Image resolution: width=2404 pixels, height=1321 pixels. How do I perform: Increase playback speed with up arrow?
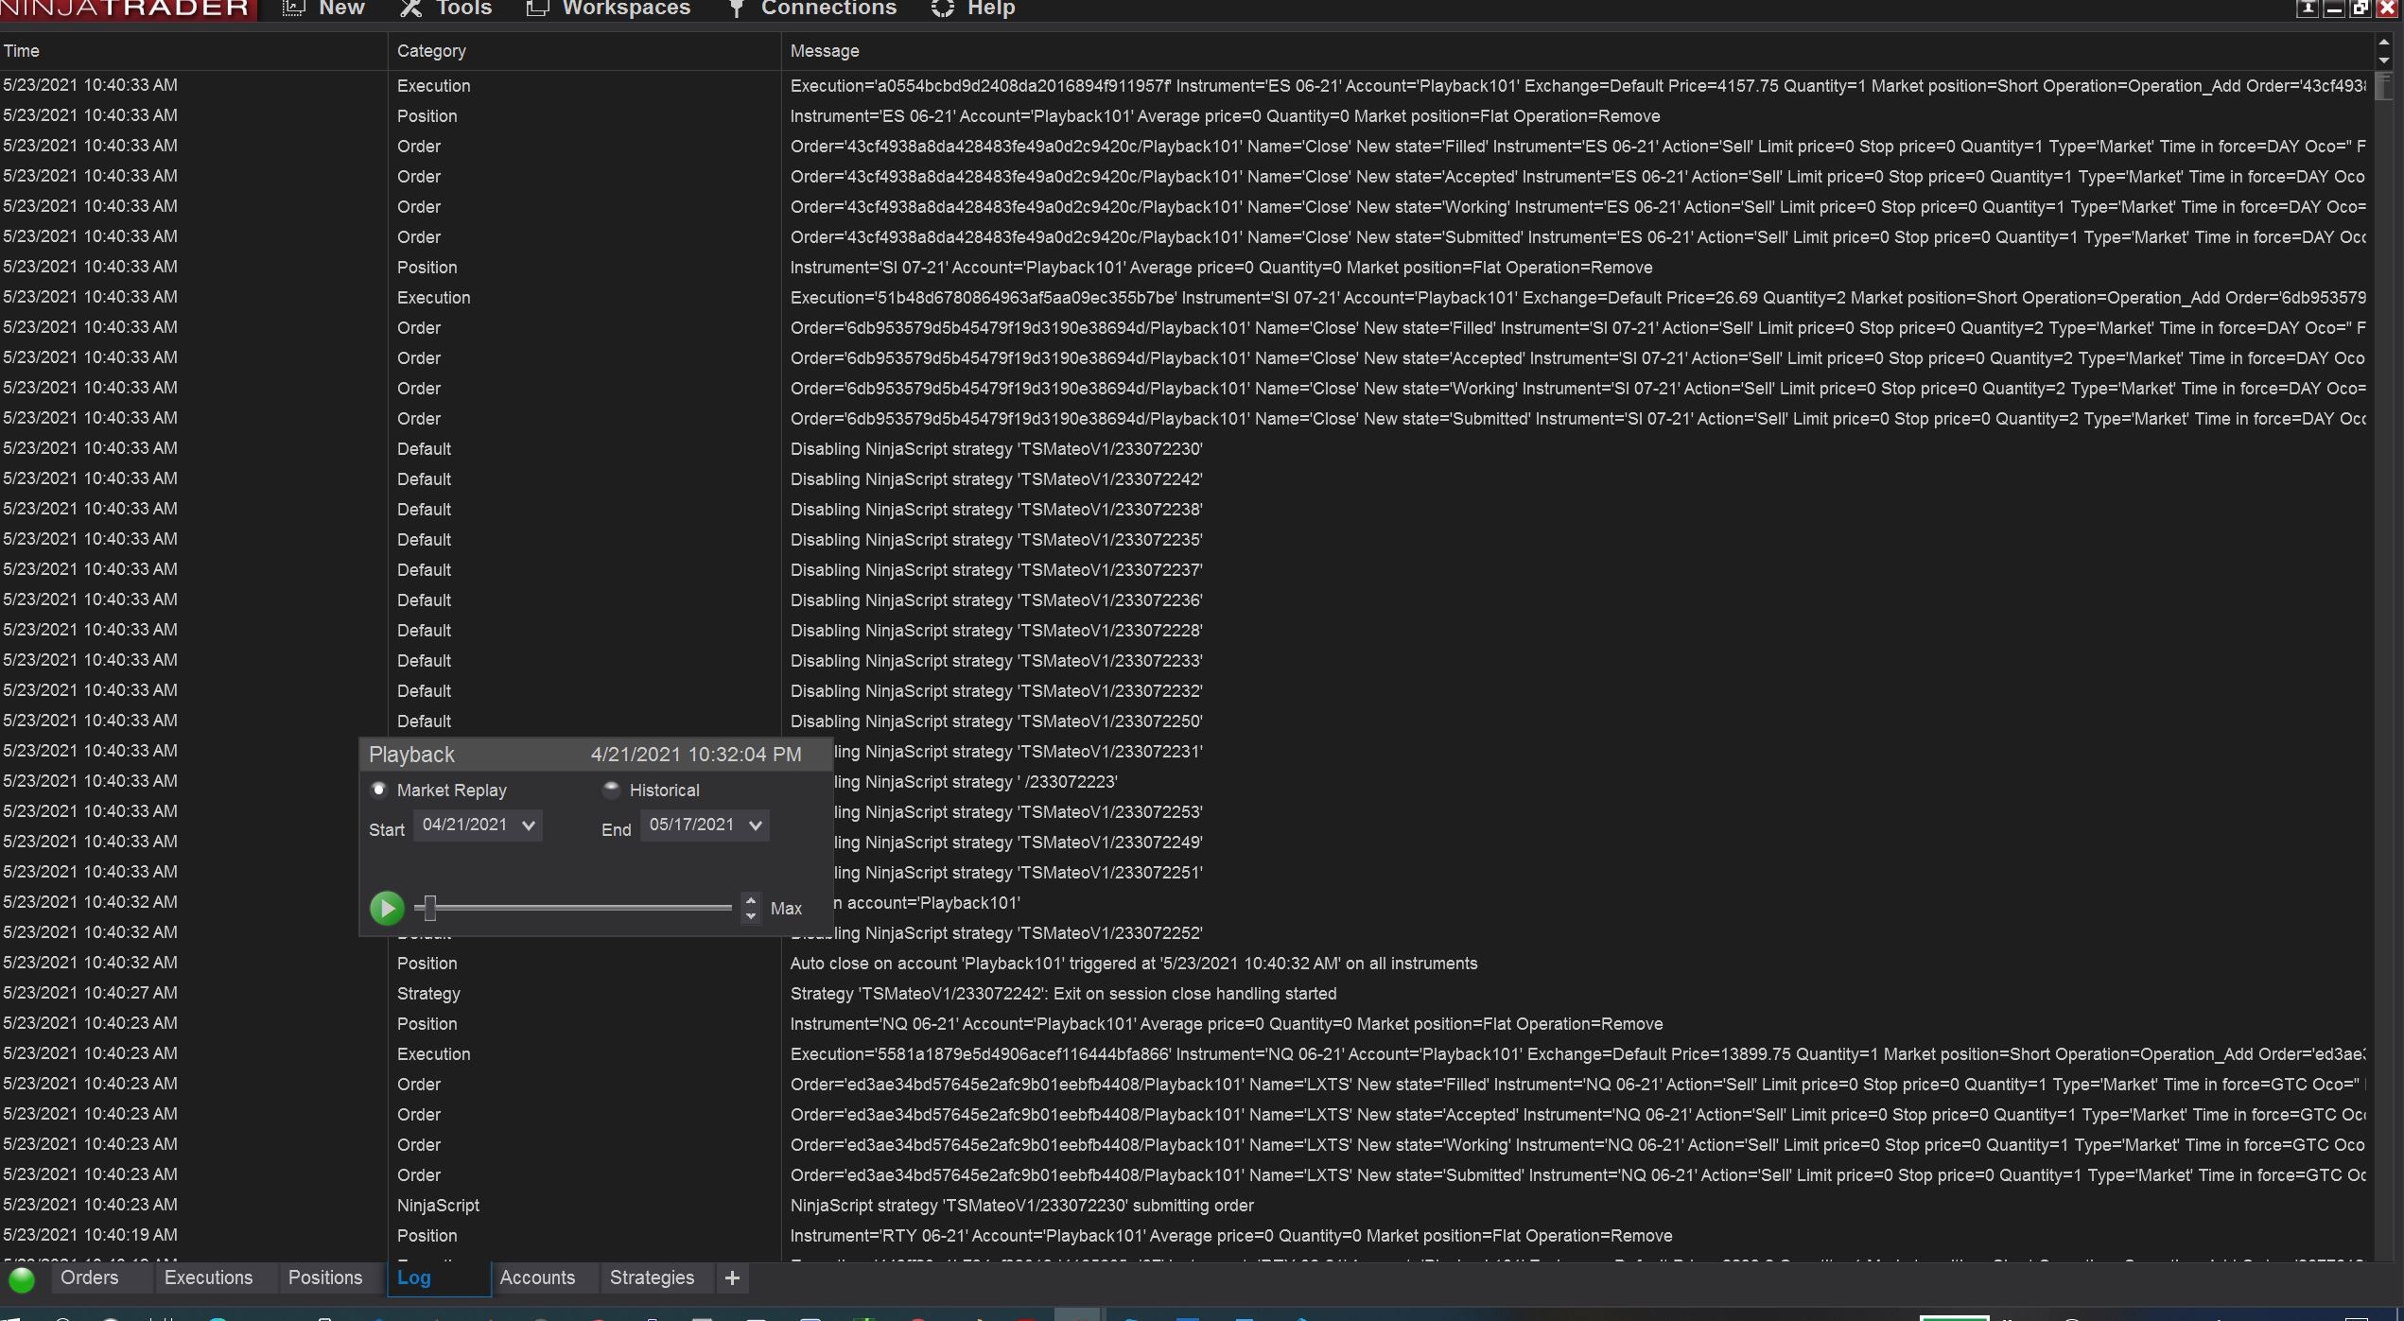(x=751, y=899)
